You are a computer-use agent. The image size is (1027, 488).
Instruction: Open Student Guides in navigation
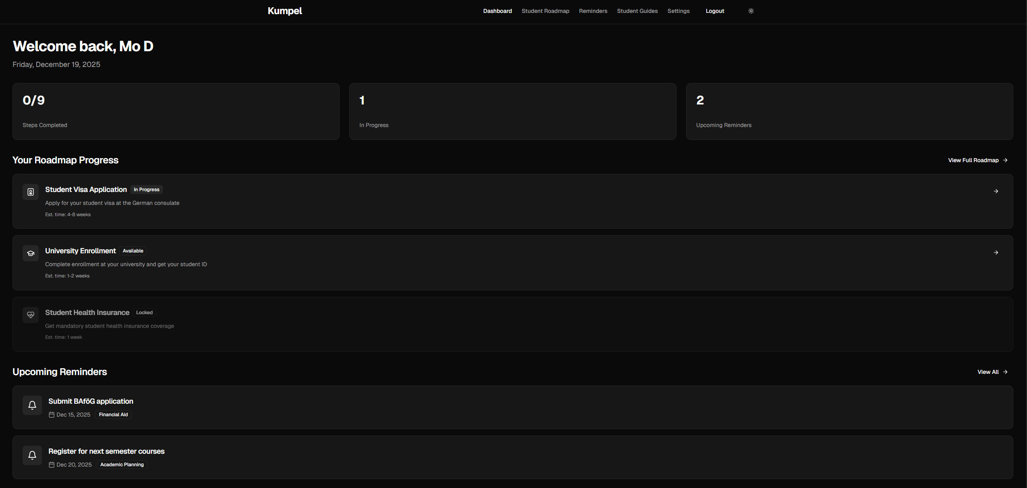click(x=637, y=11)
